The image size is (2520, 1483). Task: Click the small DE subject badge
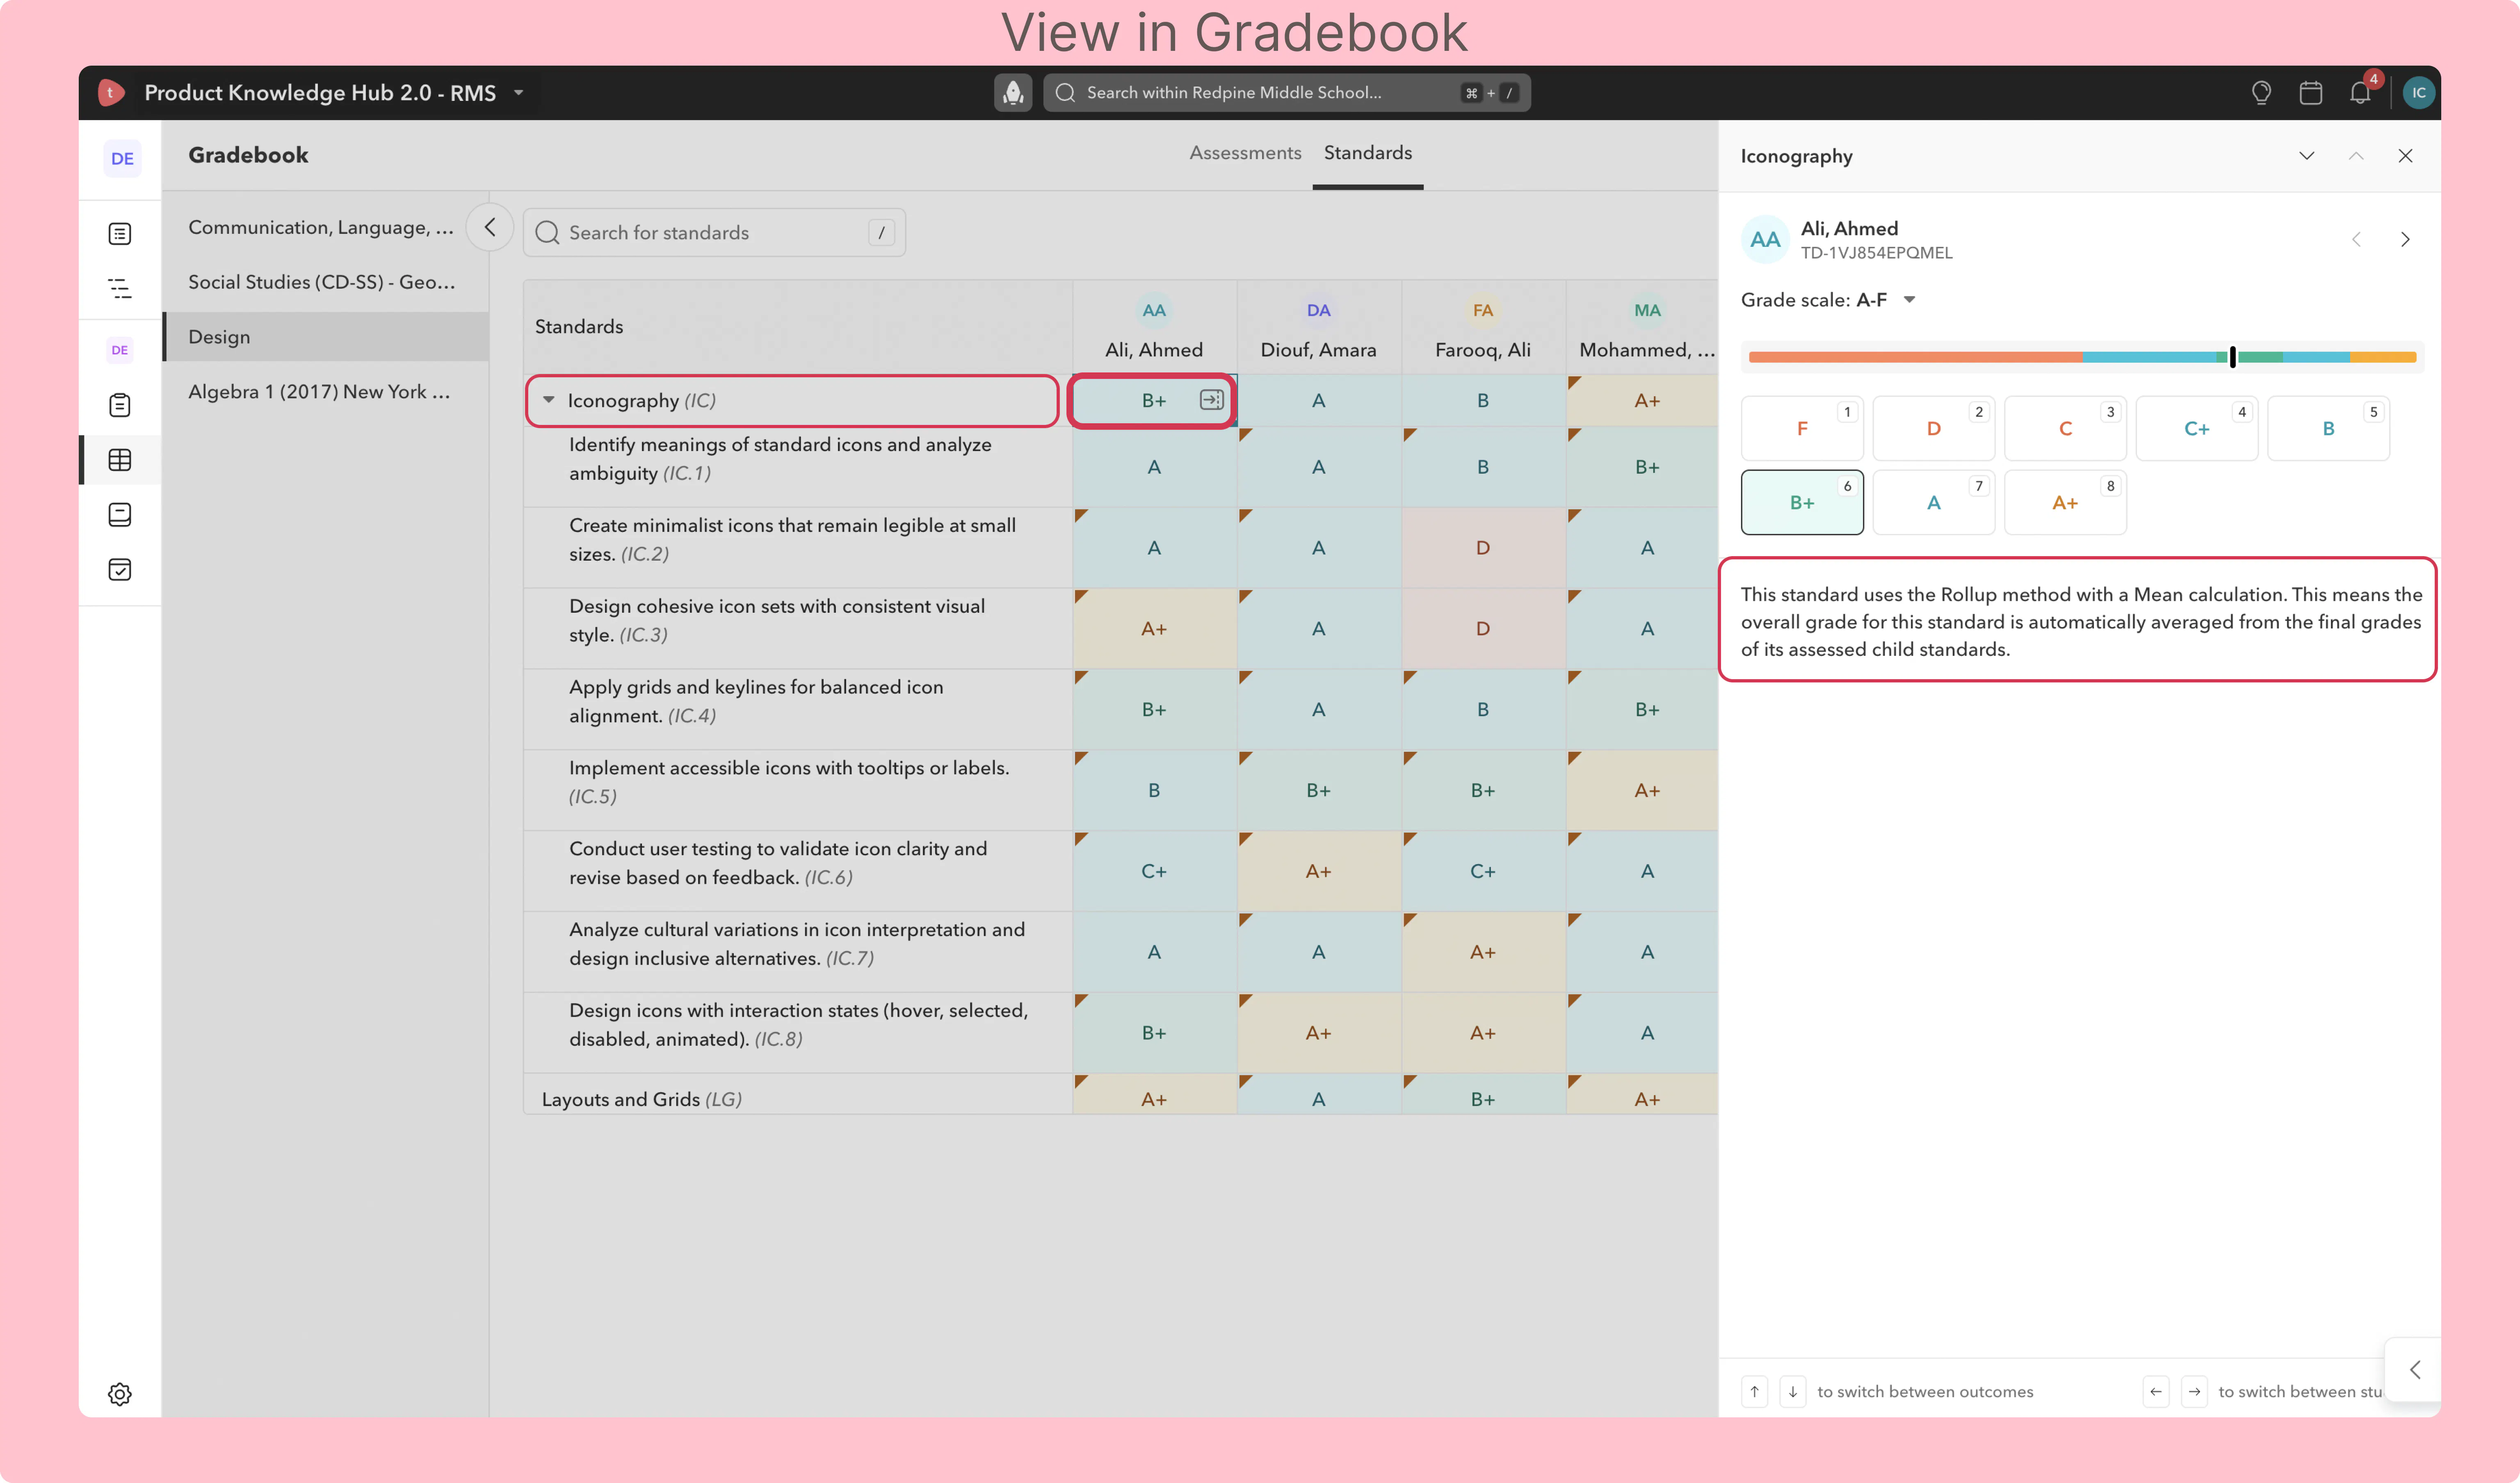click(120, 350)
